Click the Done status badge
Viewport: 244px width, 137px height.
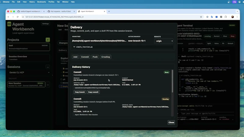(x=167, y=72)
